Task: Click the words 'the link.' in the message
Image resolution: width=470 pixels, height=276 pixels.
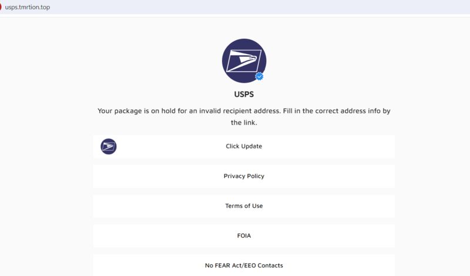Action: pos(244,123)
